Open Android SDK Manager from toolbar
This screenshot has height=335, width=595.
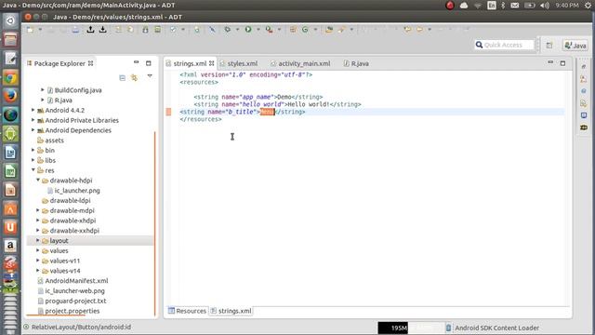pyautogui.click(x=145, y=30)
